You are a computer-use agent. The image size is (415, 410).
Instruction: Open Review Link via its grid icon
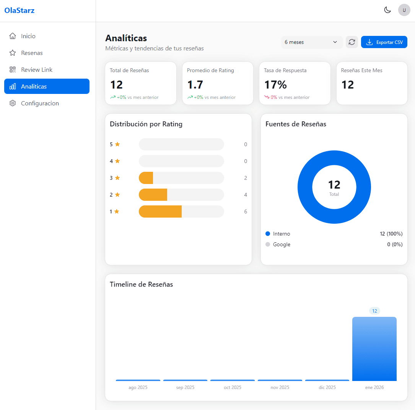click(x=12, y=69)
